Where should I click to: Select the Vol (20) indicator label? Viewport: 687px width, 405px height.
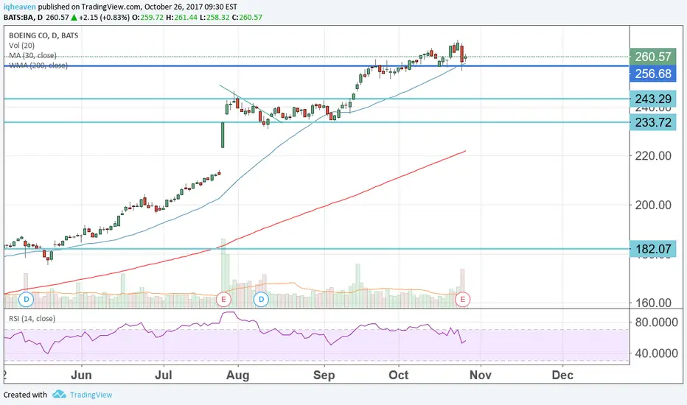coord(21,46)
